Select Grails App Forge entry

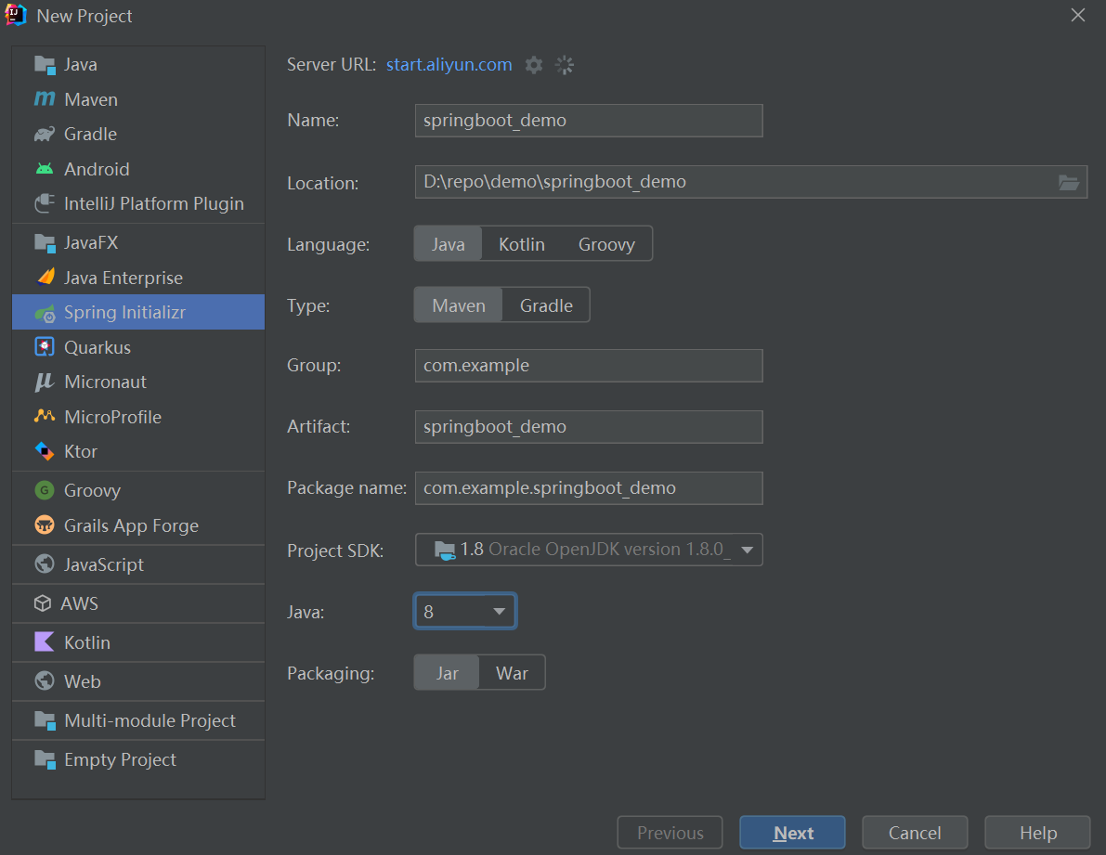[138, 525]
